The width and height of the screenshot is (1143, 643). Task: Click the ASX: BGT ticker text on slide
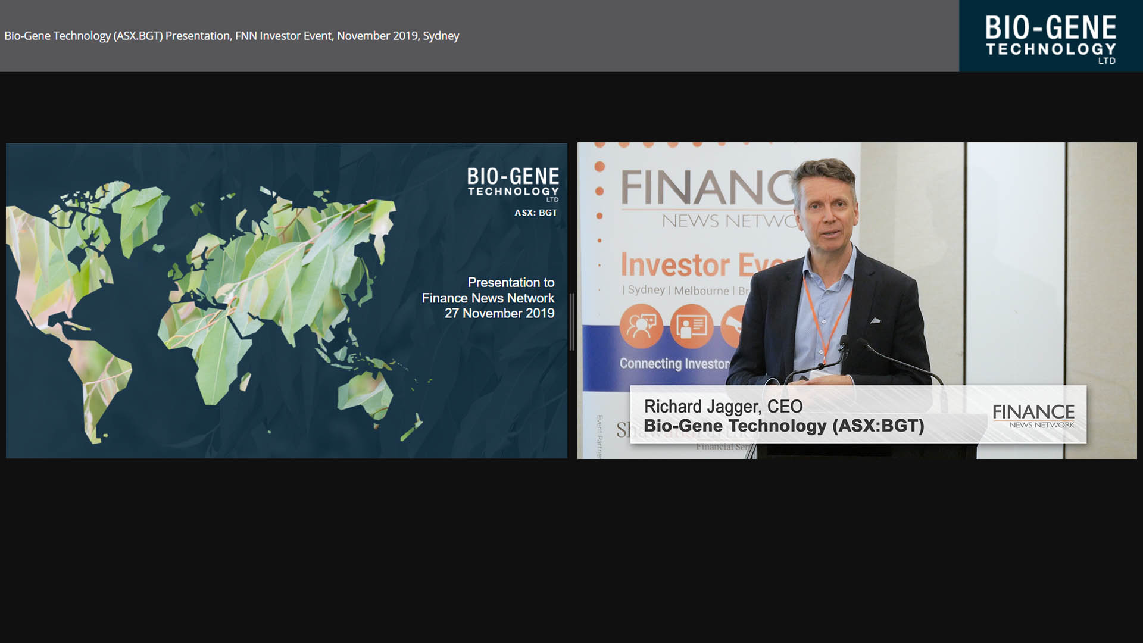(x=536, y=213)
